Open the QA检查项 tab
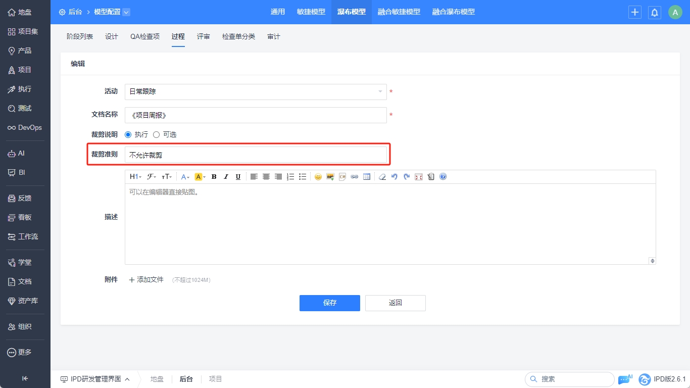The image size is (690, 388). [x=145, y=36]
